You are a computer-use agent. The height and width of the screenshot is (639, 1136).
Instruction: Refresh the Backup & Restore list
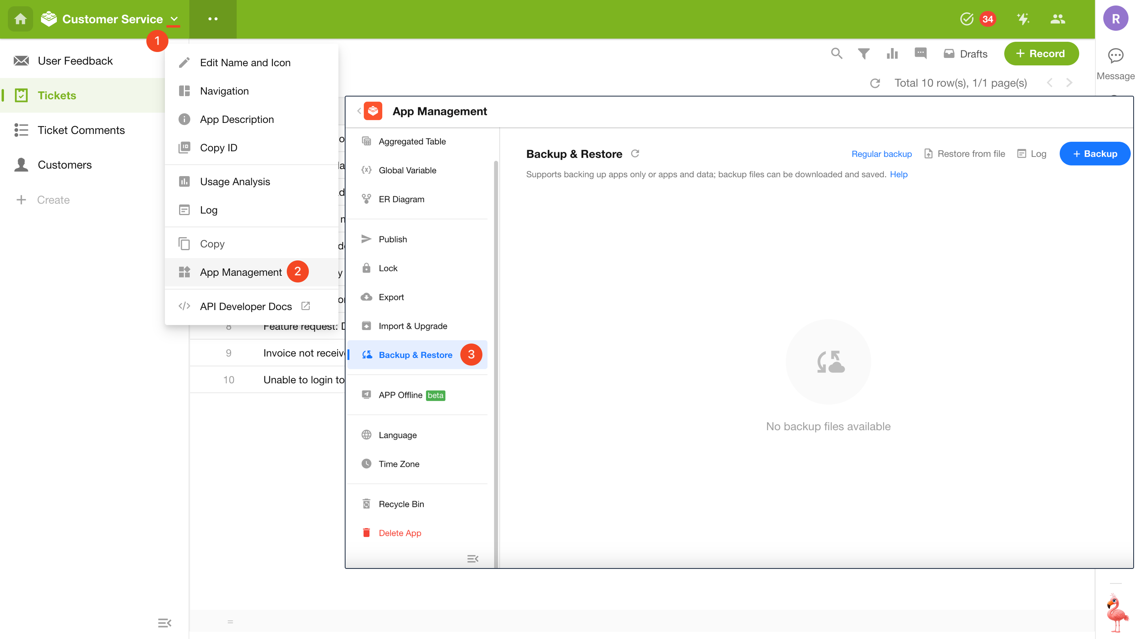pos(635,154)
